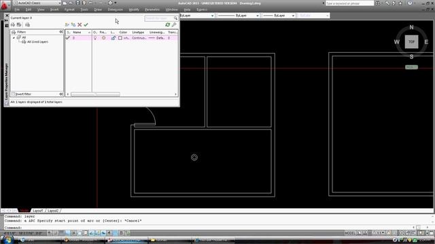The image size is (435, 244).
Task: Open the Window menu
Action: tap(171, 9)
